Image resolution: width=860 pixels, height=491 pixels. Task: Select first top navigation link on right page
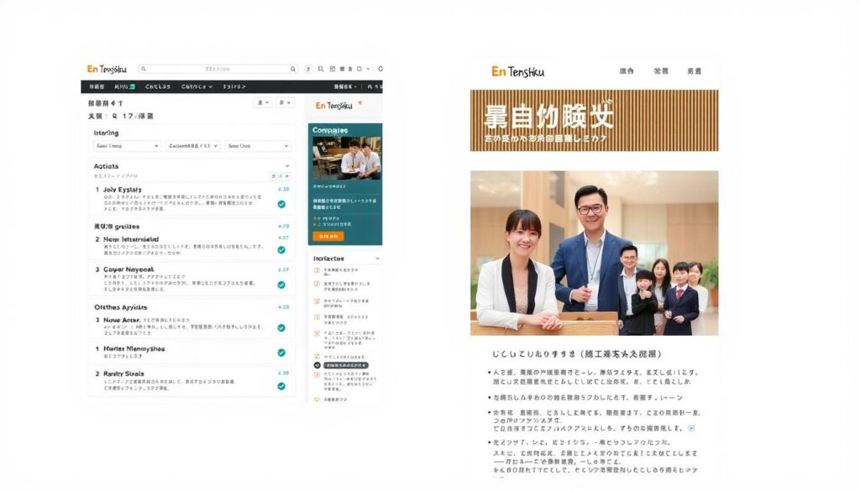tap(627, 71)
